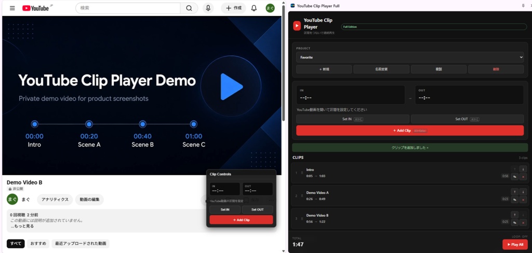Expand description with ...もっと見る
532x253 pixels.
(22, 226)
